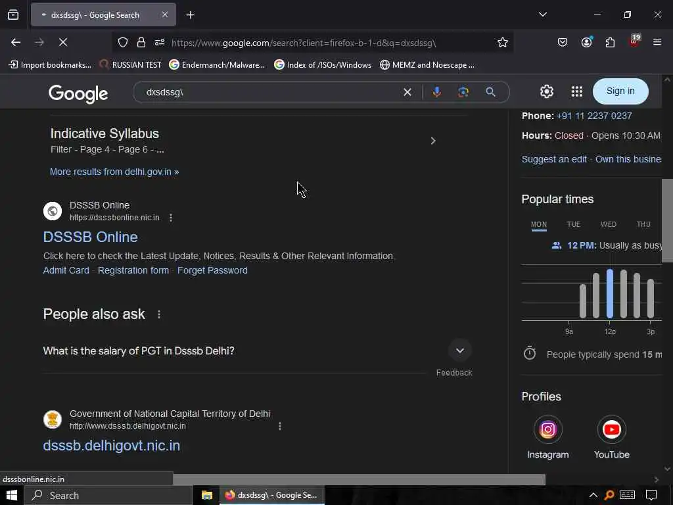Open Firefox account icon
The width and height of the screenshot is (673, 505).
[586, 42]
